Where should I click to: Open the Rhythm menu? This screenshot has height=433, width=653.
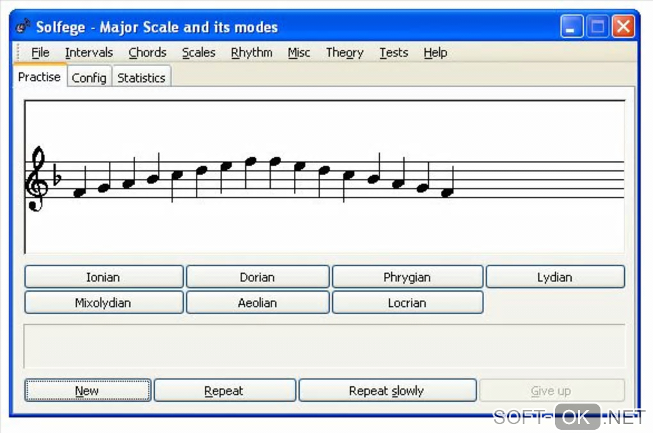[x=252, y=53]
